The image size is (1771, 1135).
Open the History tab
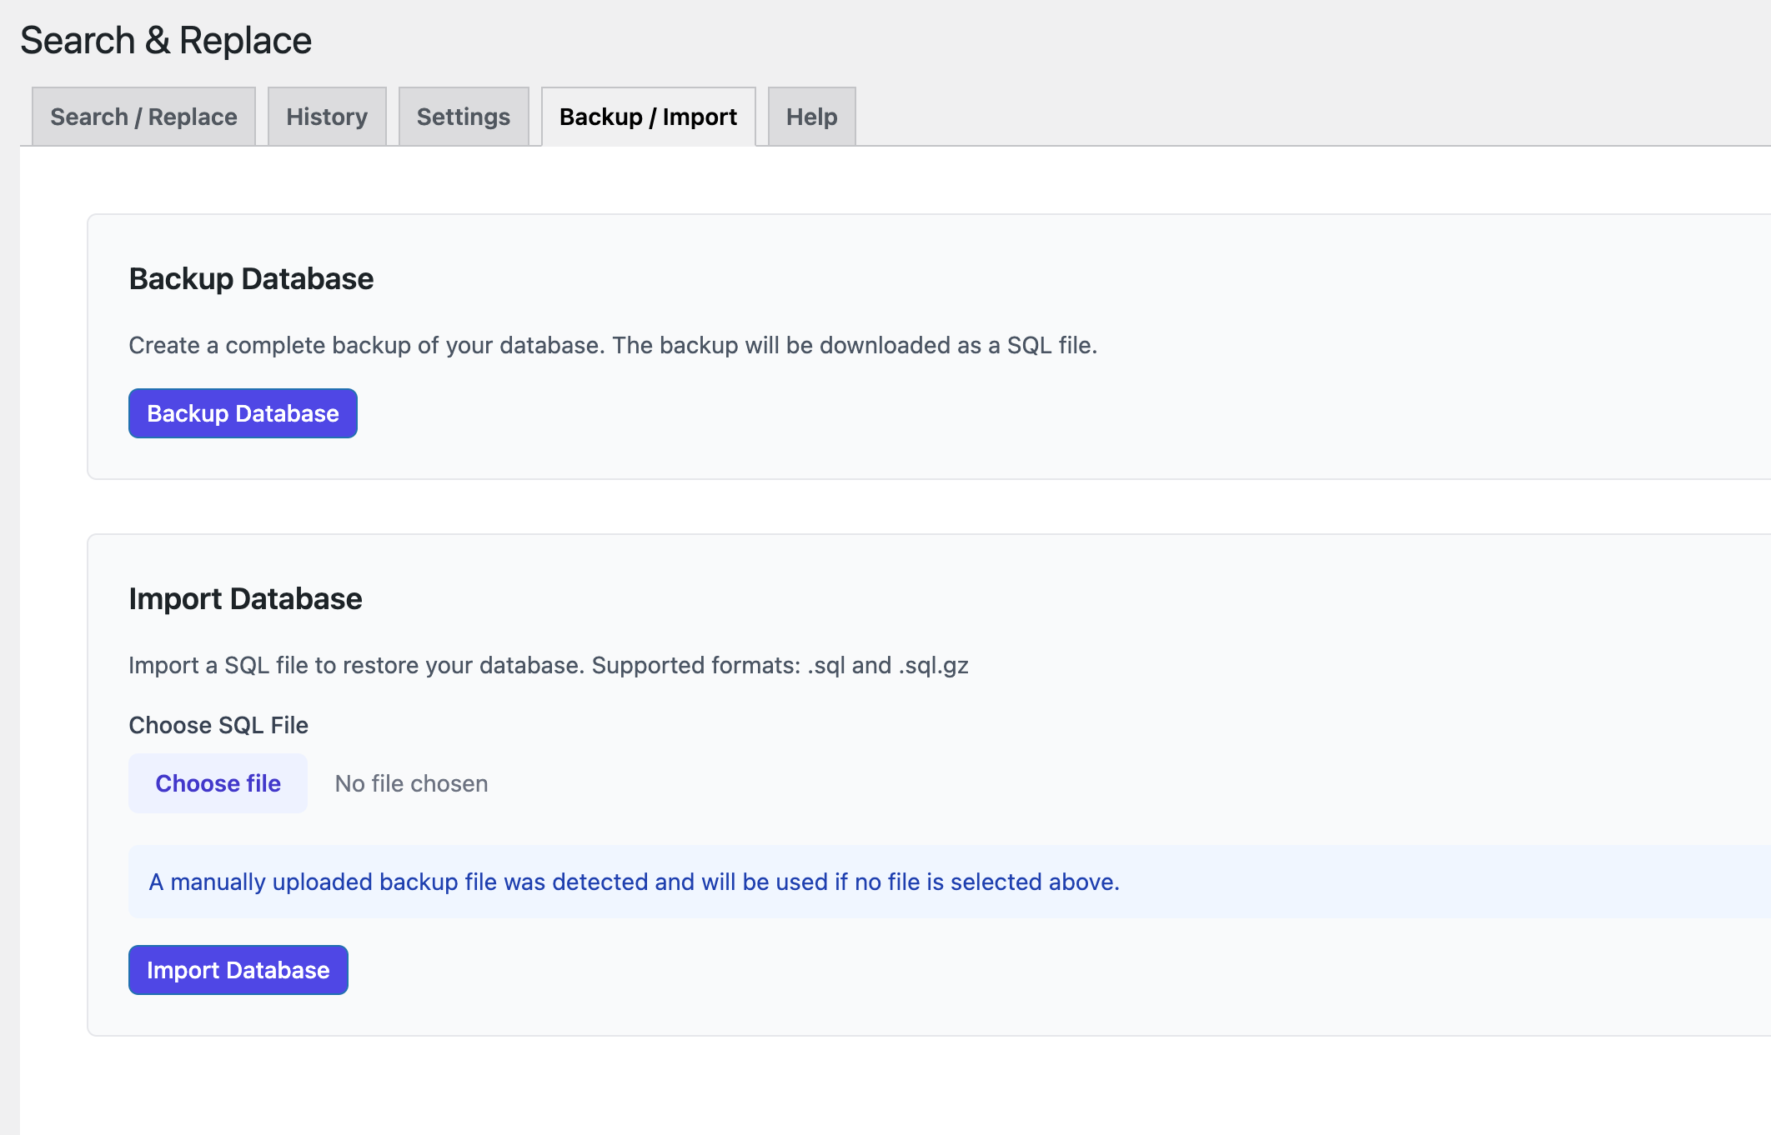[326, 117]
